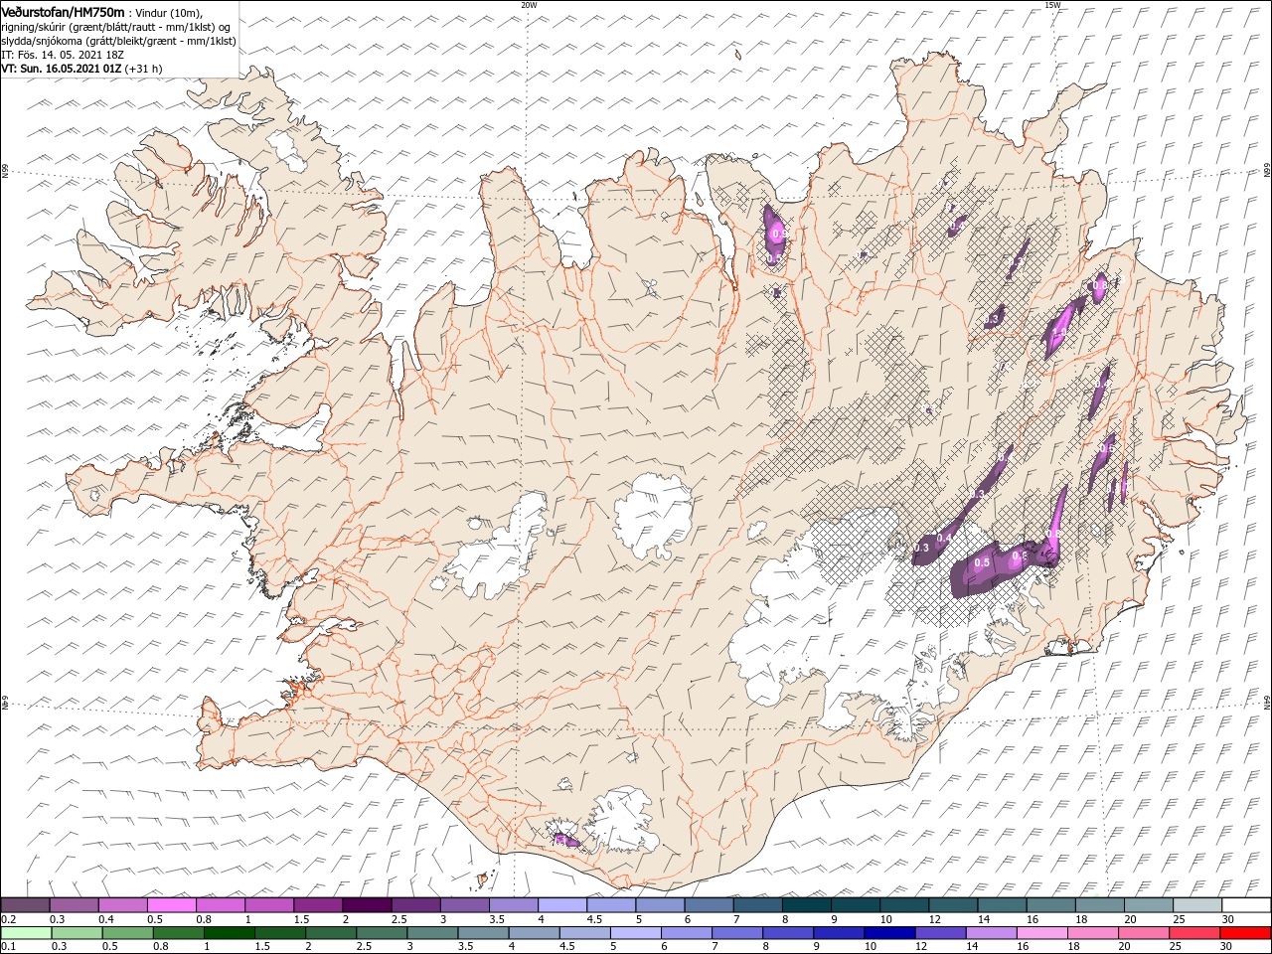Screen dimensions: 1272x954
Task: Pick the 2 mm swatch in green rain scale
Action: pyautogui.click(x=331, y=933)
